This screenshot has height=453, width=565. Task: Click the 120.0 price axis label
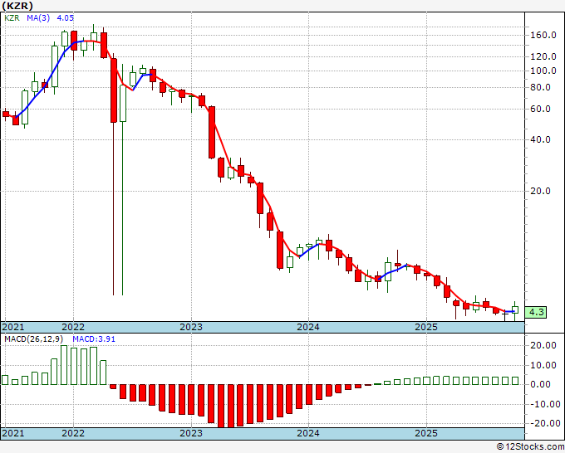pyautogui.click(x=543, y=56)
